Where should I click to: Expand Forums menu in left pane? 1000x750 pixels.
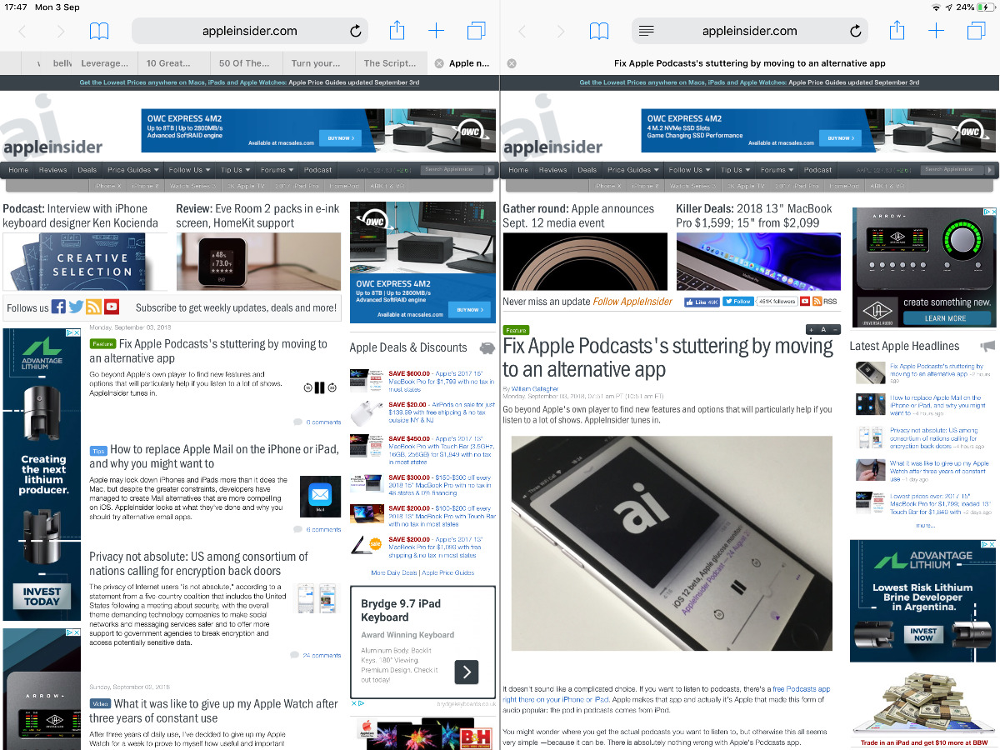(x=277, y=170)
